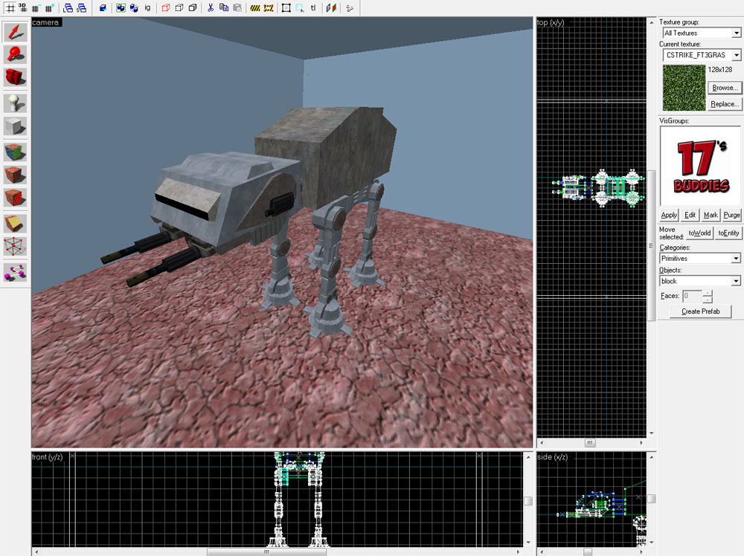Viewport: 744px width, 556px height.
Task: Click the 'camera' viewport label
Action: coord(45,22)
